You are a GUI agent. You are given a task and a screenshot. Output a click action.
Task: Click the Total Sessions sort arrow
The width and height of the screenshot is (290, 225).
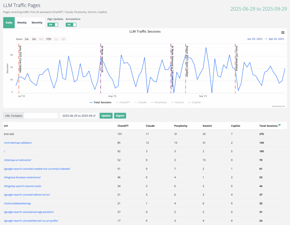280,125
